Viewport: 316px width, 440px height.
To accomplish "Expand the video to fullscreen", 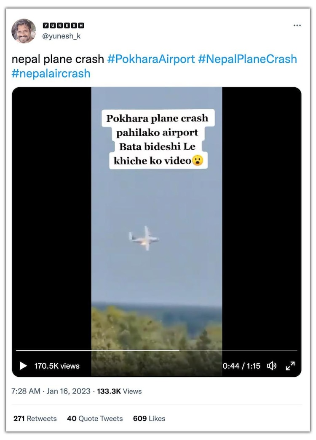I will click(x=290, y=366).
